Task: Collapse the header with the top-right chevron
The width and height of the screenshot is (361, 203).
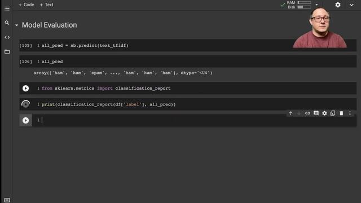Action: [x=351, y=5]
